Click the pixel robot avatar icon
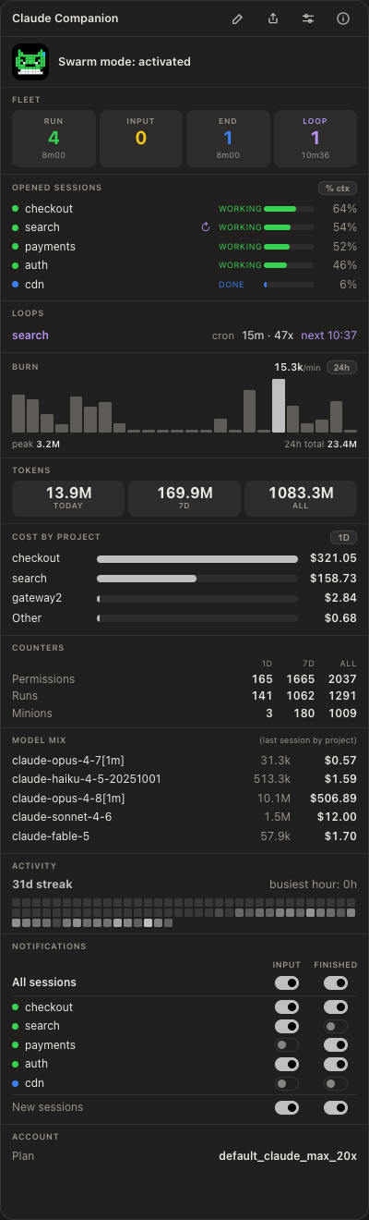 [30, 62]
